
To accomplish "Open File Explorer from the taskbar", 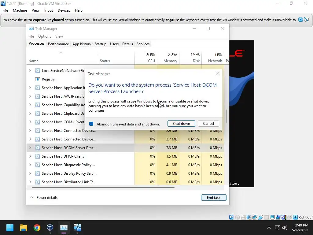I will (23, 228).
